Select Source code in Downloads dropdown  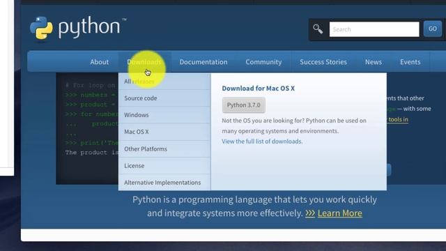click(164, 98)
